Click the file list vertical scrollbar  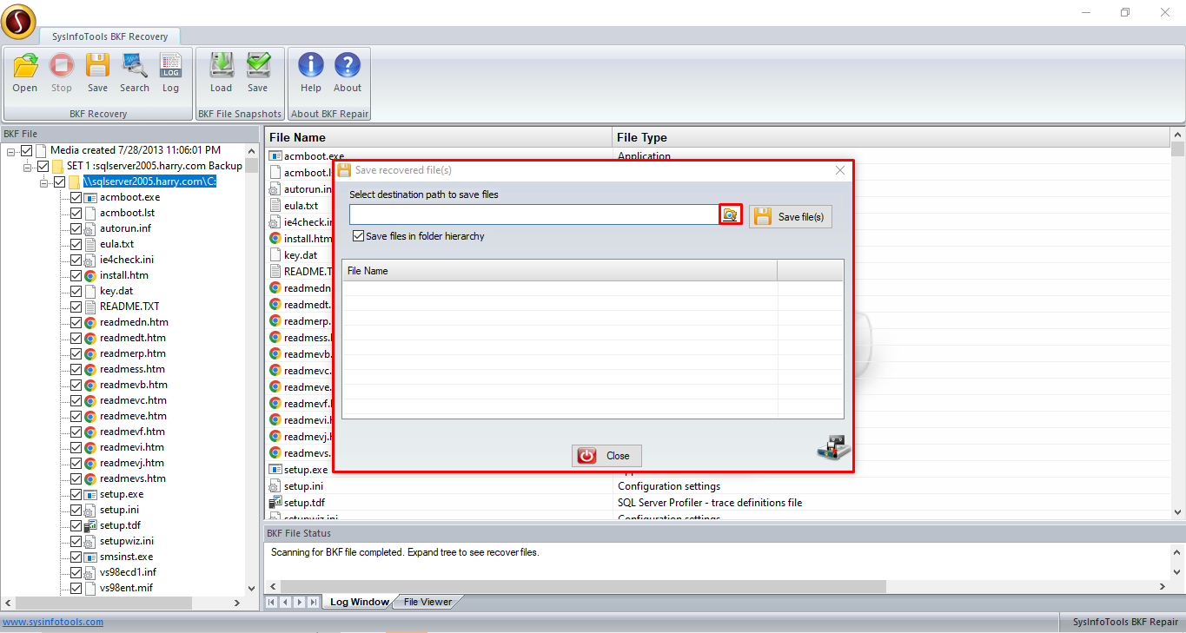coord(1178,323)
